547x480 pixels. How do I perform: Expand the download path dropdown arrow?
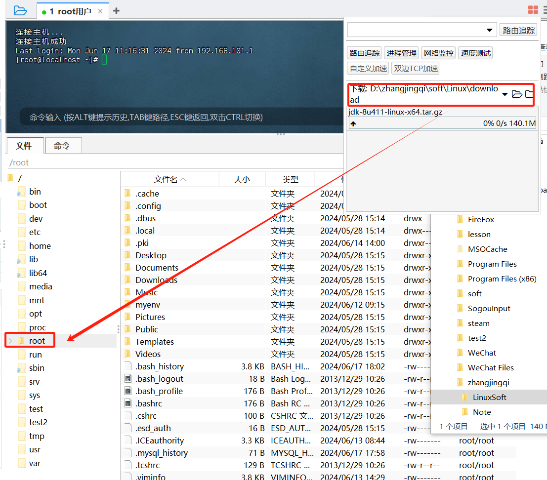[x=505, y=94]
